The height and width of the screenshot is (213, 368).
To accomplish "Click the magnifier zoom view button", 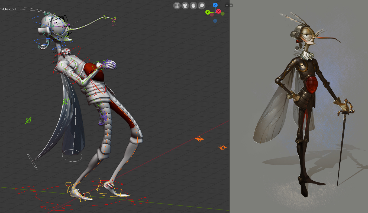I will 201,5.
